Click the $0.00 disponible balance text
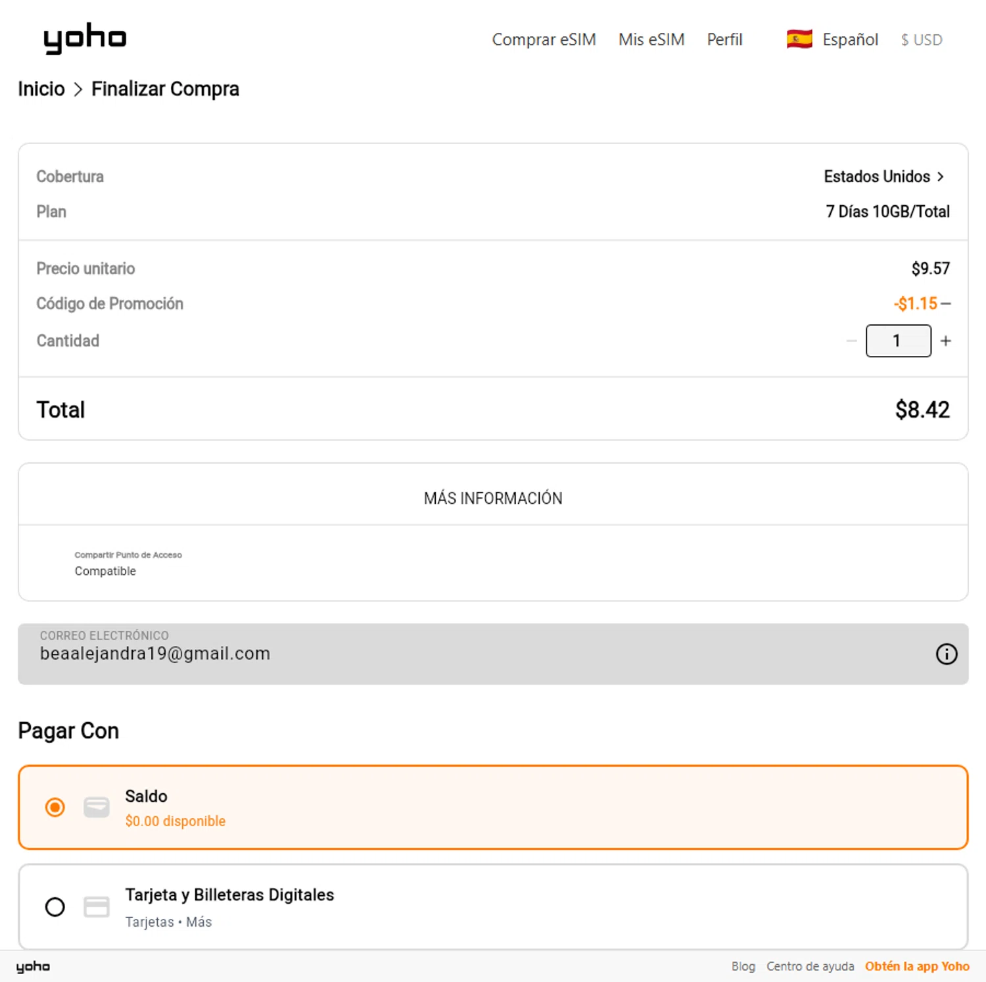 [x=176, y=821]
